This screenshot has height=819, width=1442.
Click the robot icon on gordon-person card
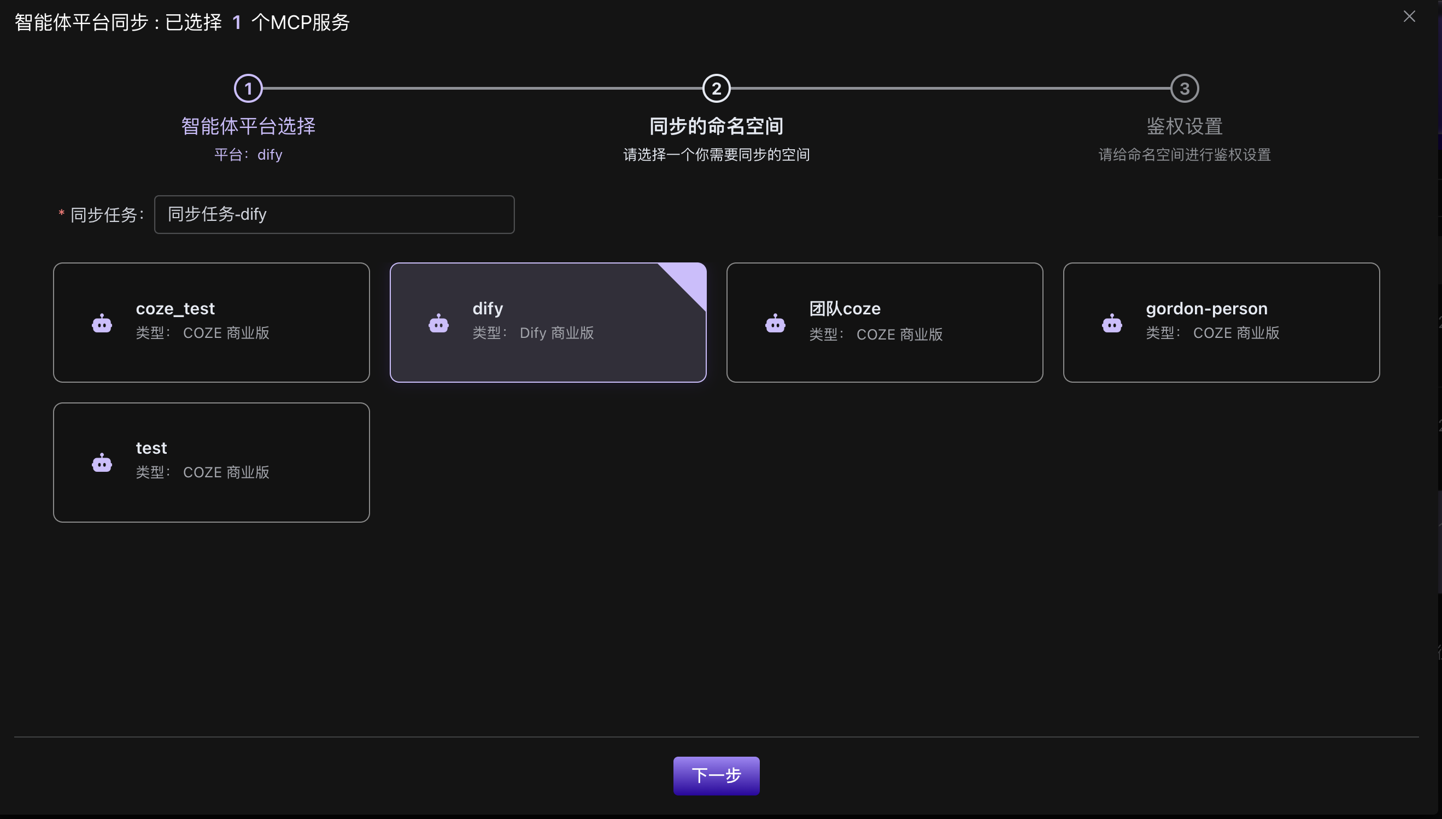click(1111, 324)
